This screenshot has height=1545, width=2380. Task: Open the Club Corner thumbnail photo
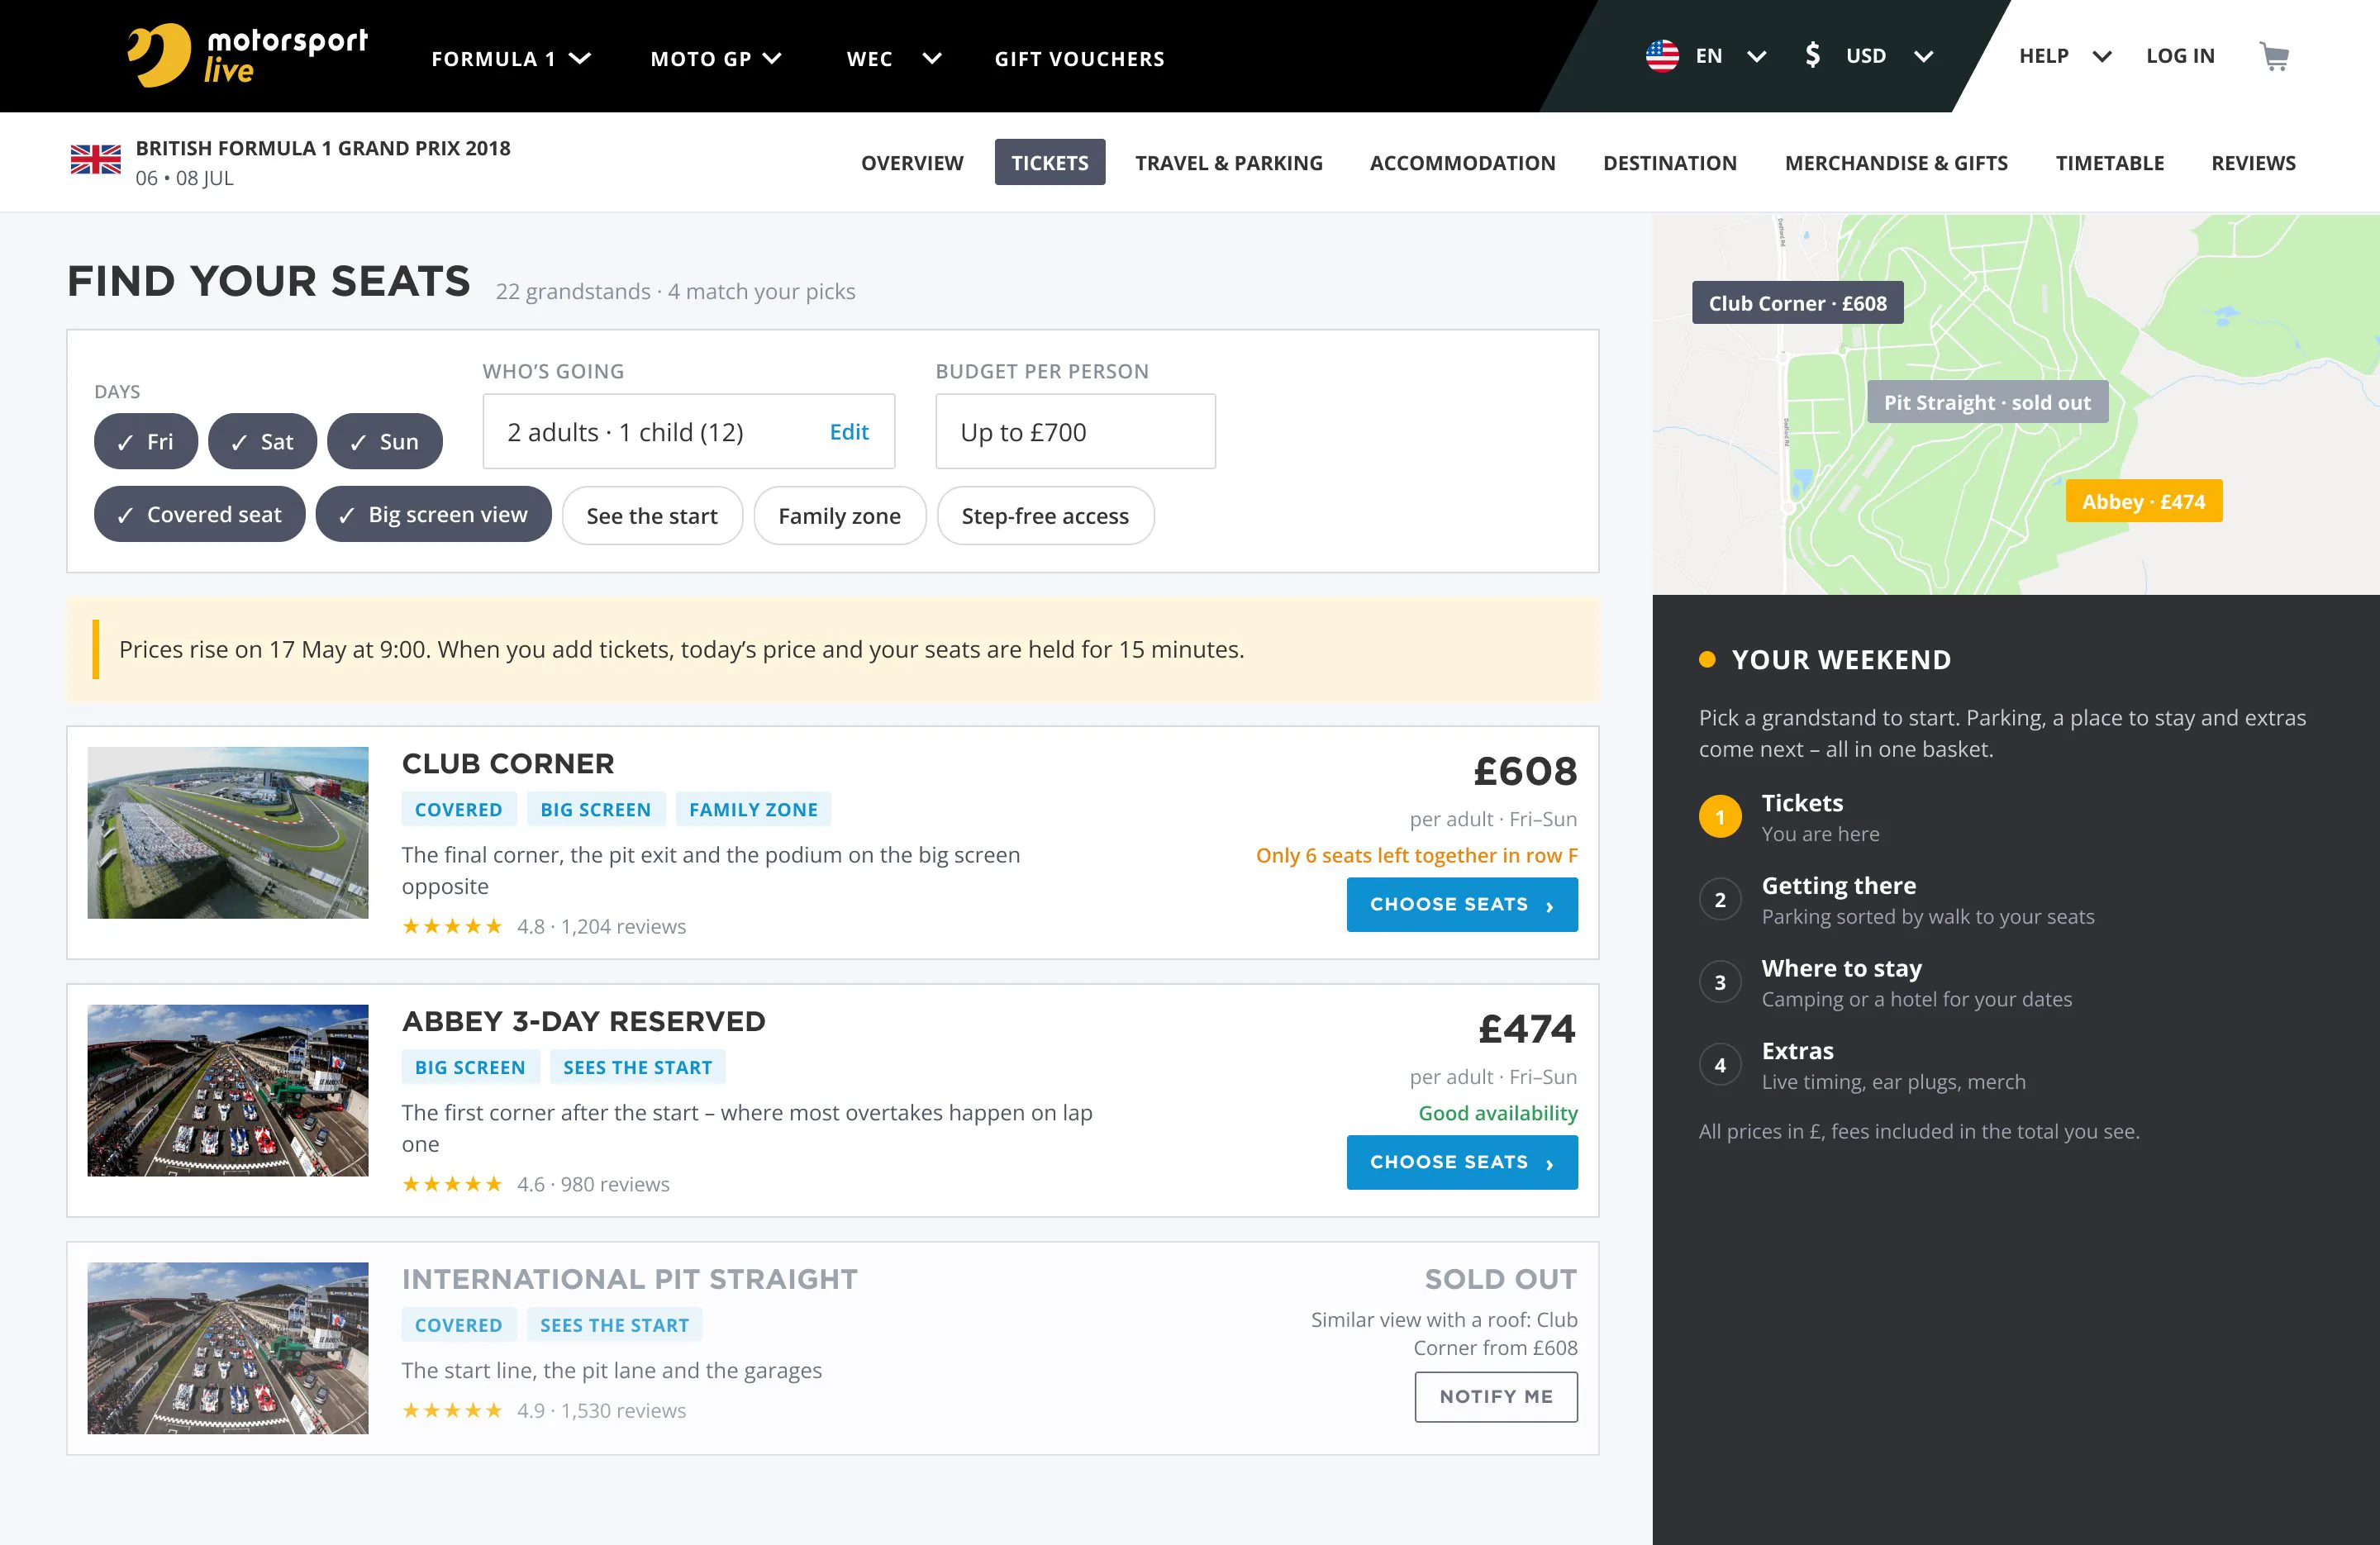pos(228,832)
